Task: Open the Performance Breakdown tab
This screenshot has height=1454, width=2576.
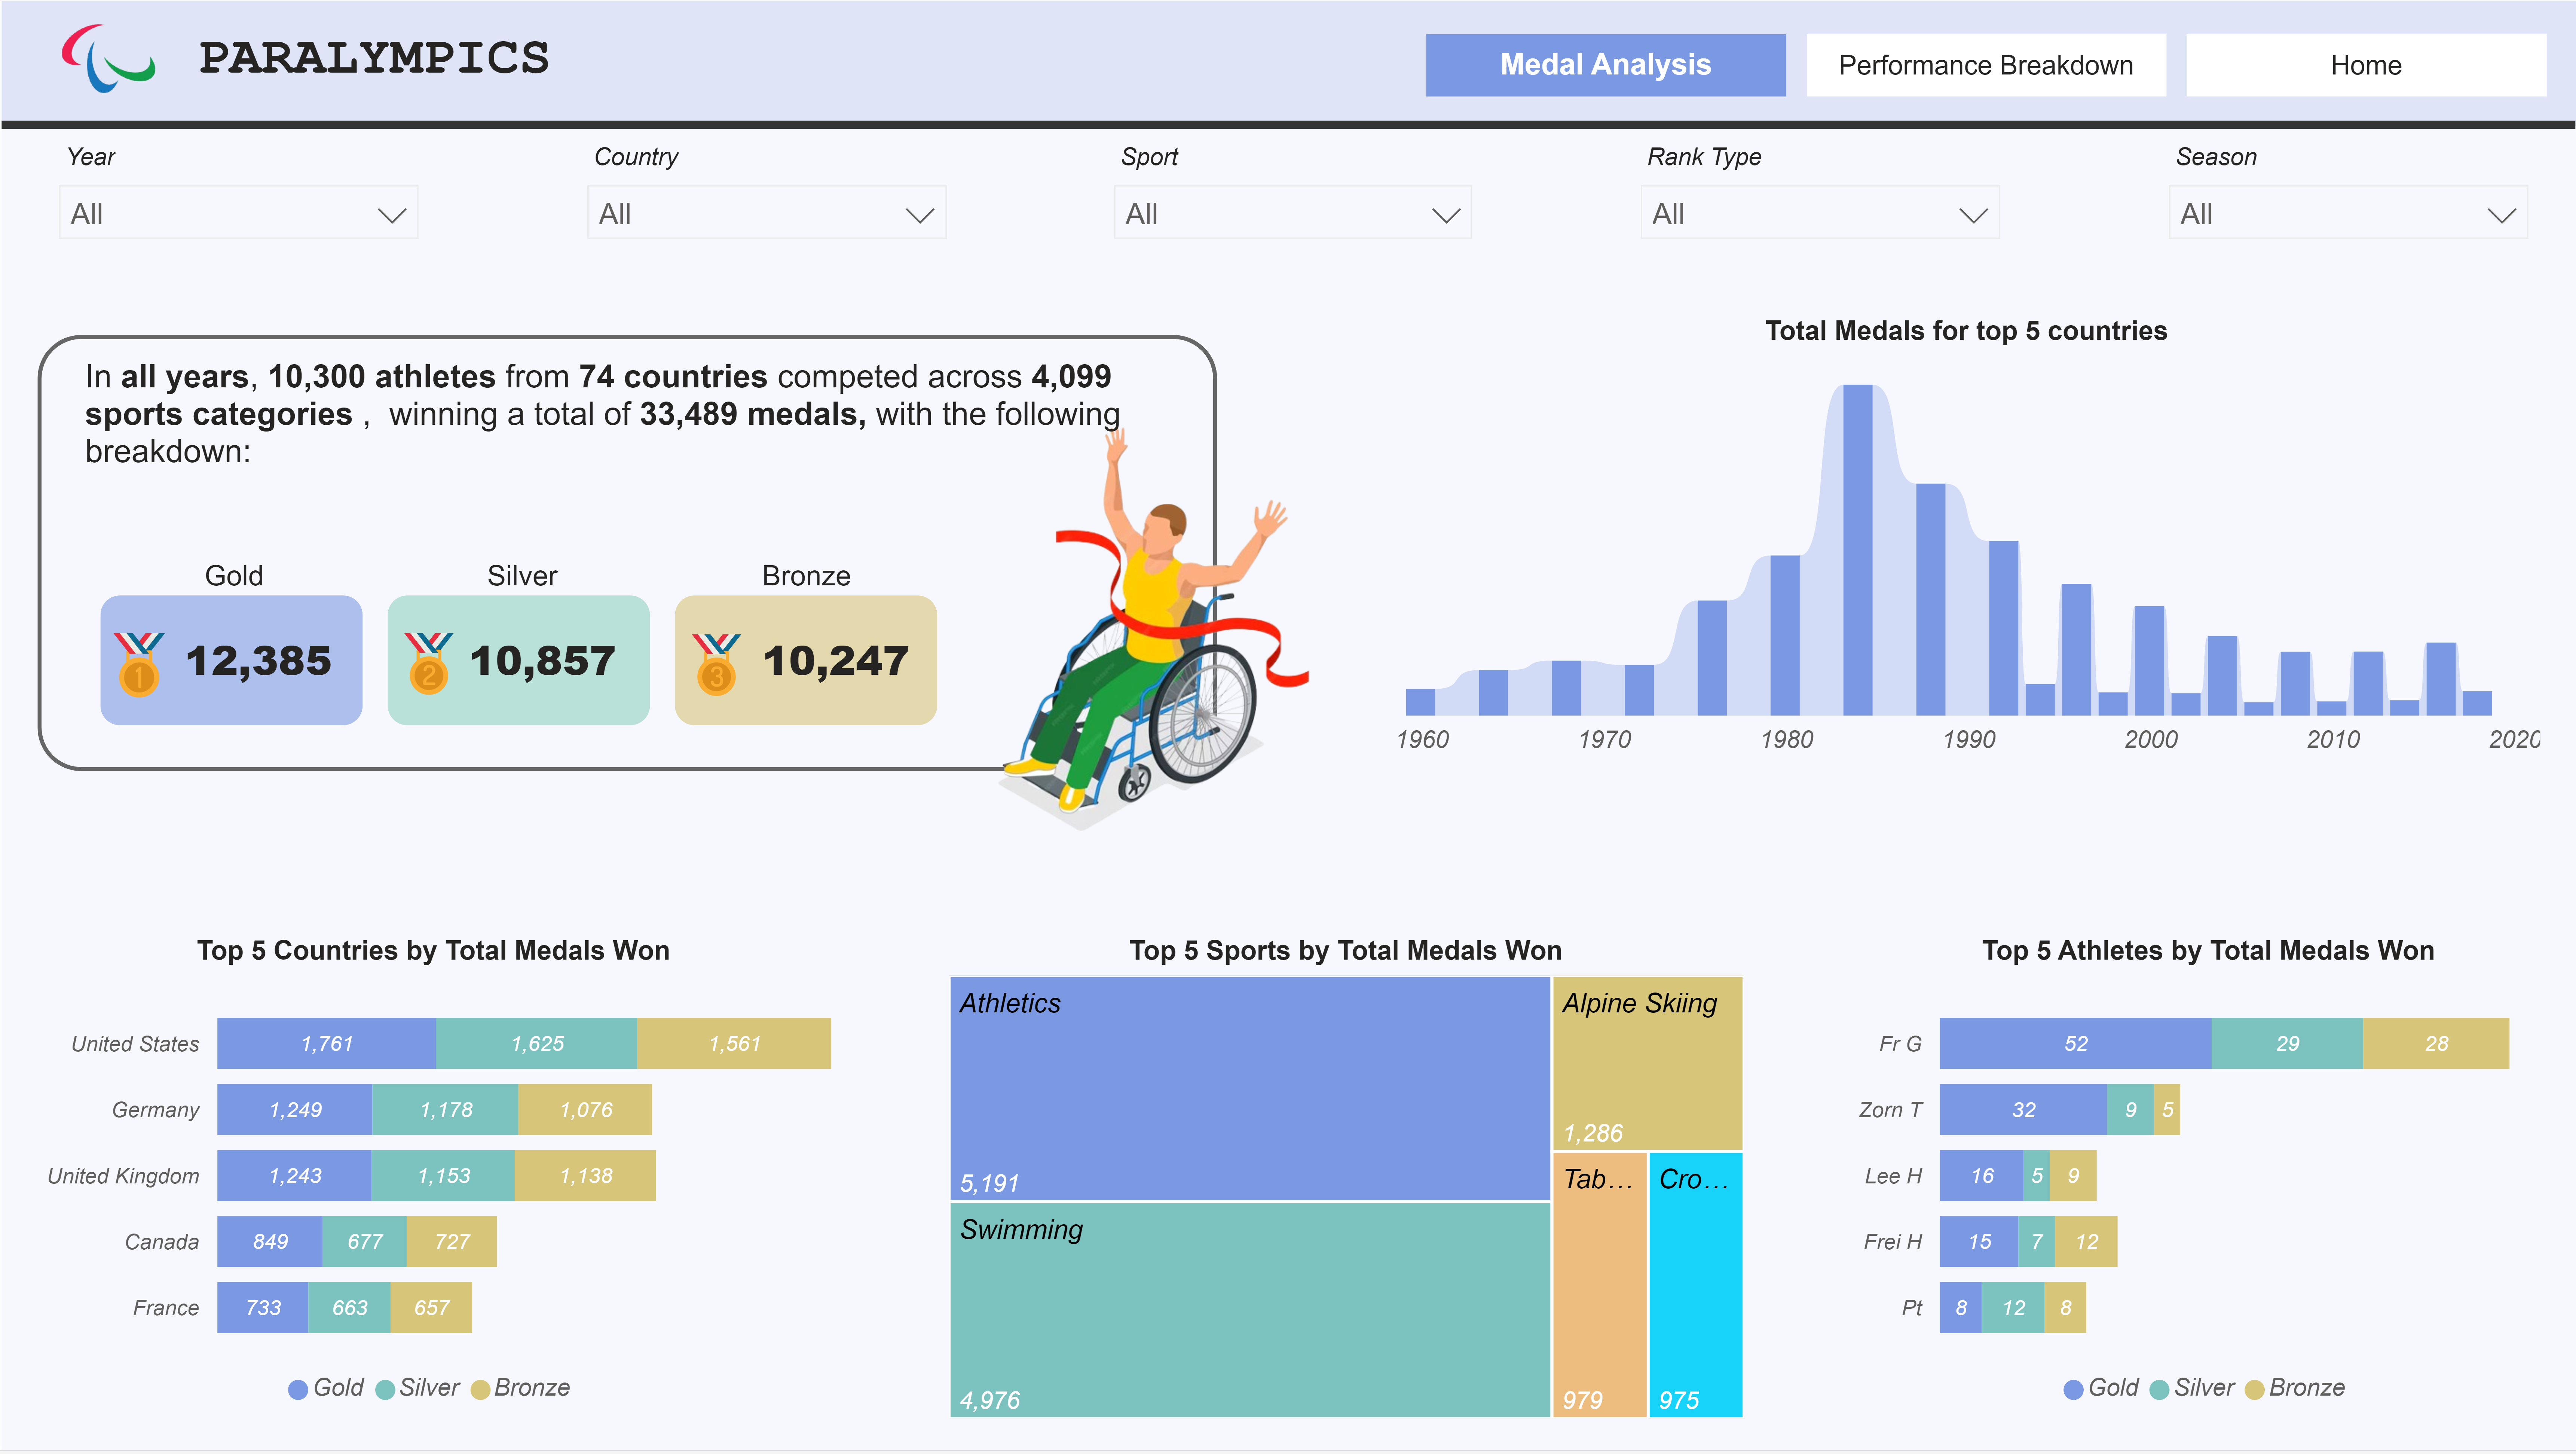Action: pos(1986,65)
